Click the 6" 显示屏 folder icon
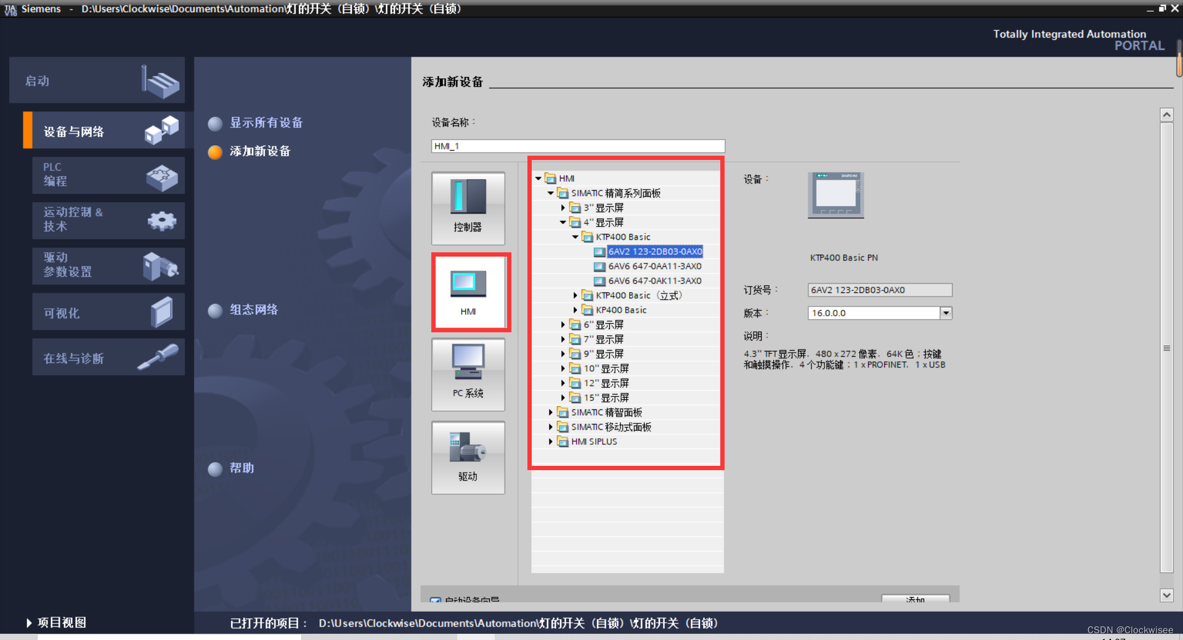The width and height of the screenshot is (1183, 640). tap(575, 325)
